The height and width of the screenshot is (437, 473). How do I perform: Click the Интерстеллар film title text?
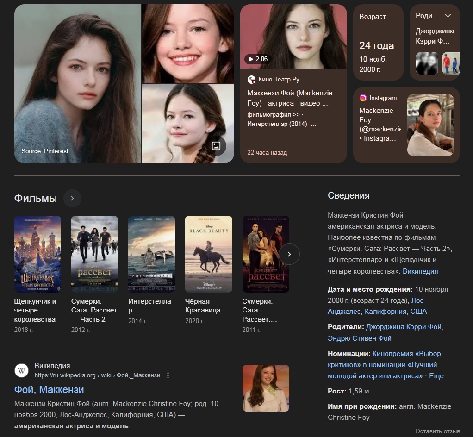[149, 306]
